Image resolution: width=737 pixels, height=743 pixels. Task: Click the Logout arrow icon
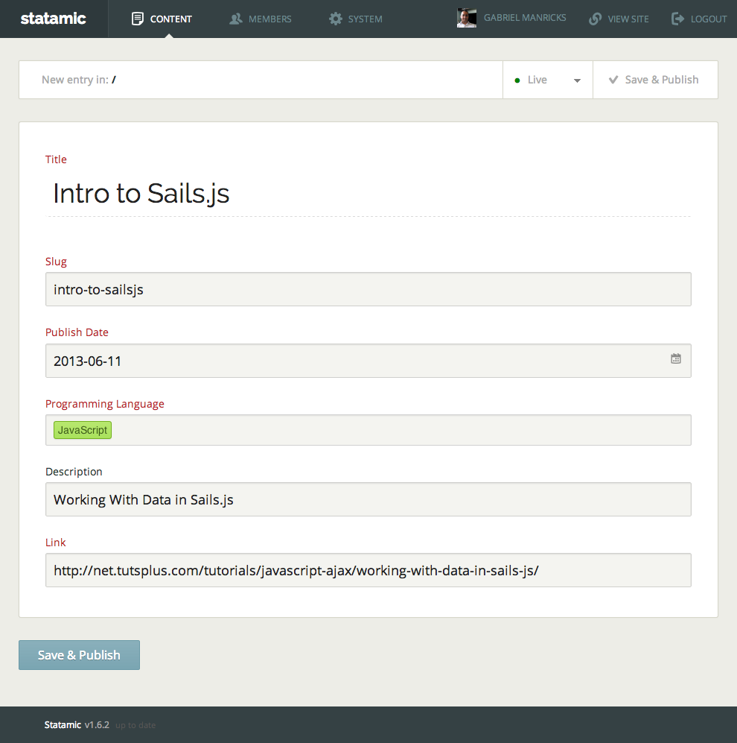tap(677, 19)
